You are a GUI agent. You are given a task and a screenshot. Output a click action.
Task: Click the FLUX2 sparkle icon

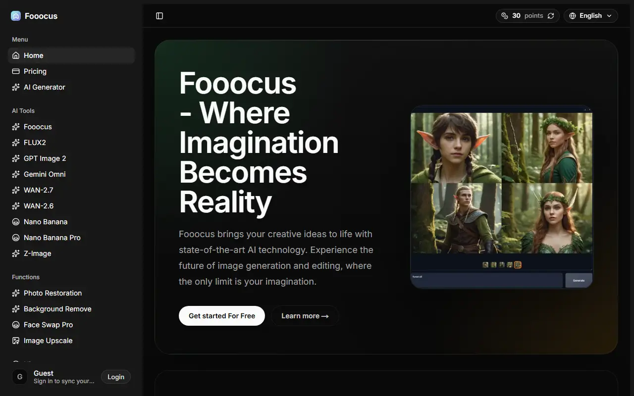[16, 143]
